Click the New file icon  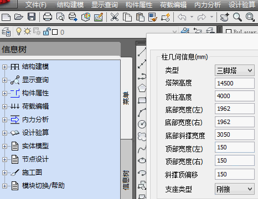tap(6, 17)
